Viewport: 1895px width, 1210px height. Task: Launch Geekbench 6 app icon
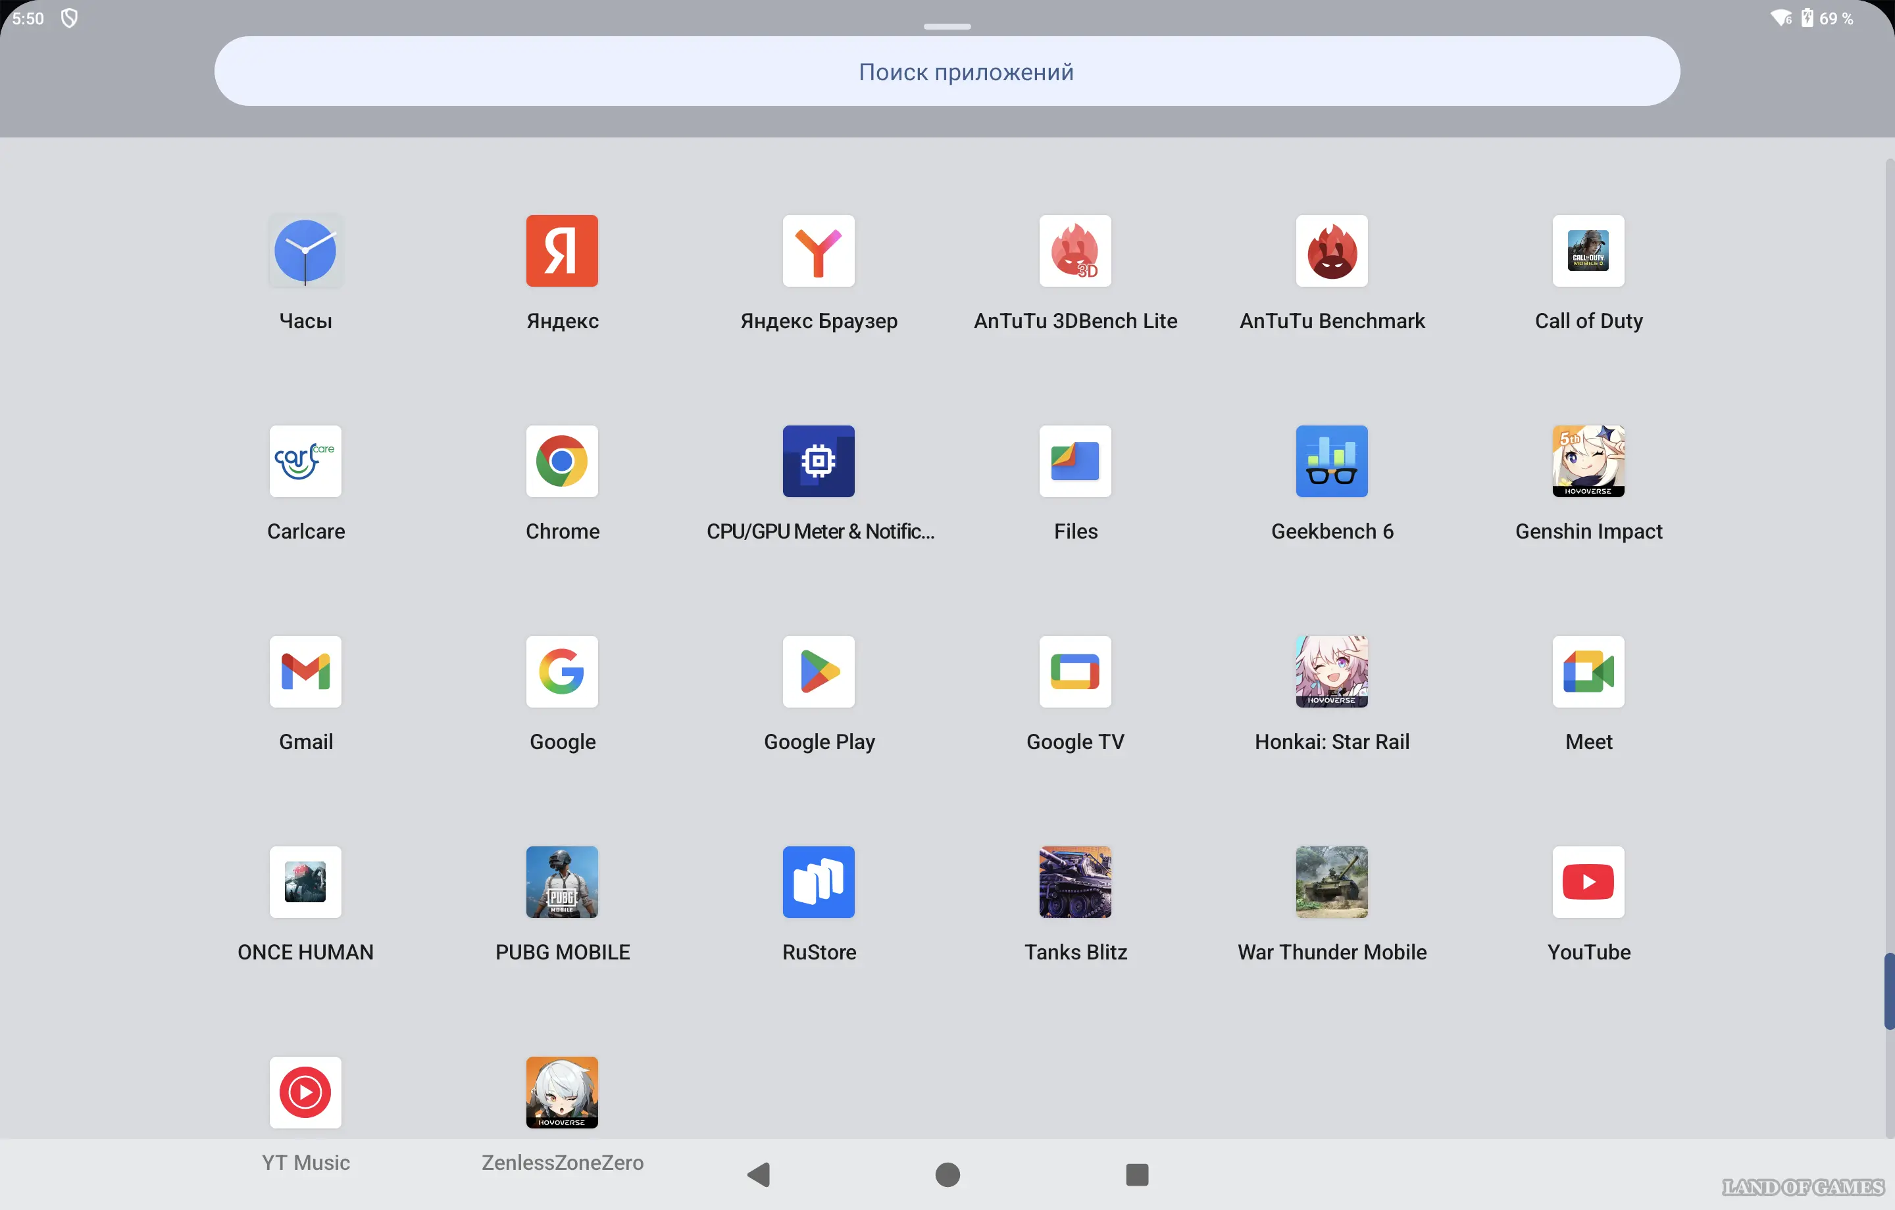(1332, 461)
